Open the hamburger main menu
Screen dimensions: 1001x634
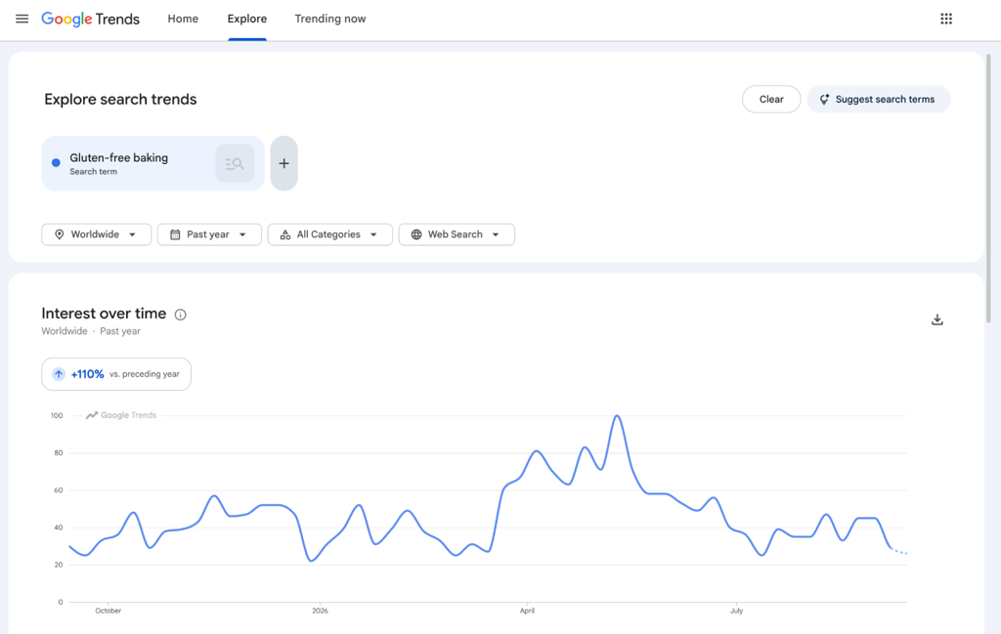tap(22, 19)
